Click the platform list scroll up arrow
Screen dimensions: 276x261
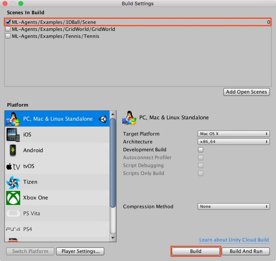coord(113,114)
